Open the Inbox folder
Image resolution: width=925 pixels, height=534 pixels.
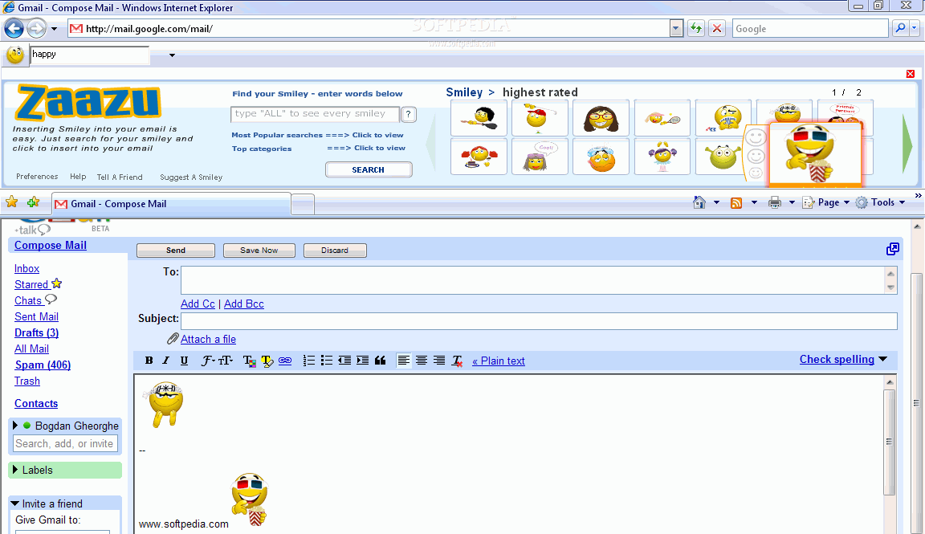pos(26,268)
